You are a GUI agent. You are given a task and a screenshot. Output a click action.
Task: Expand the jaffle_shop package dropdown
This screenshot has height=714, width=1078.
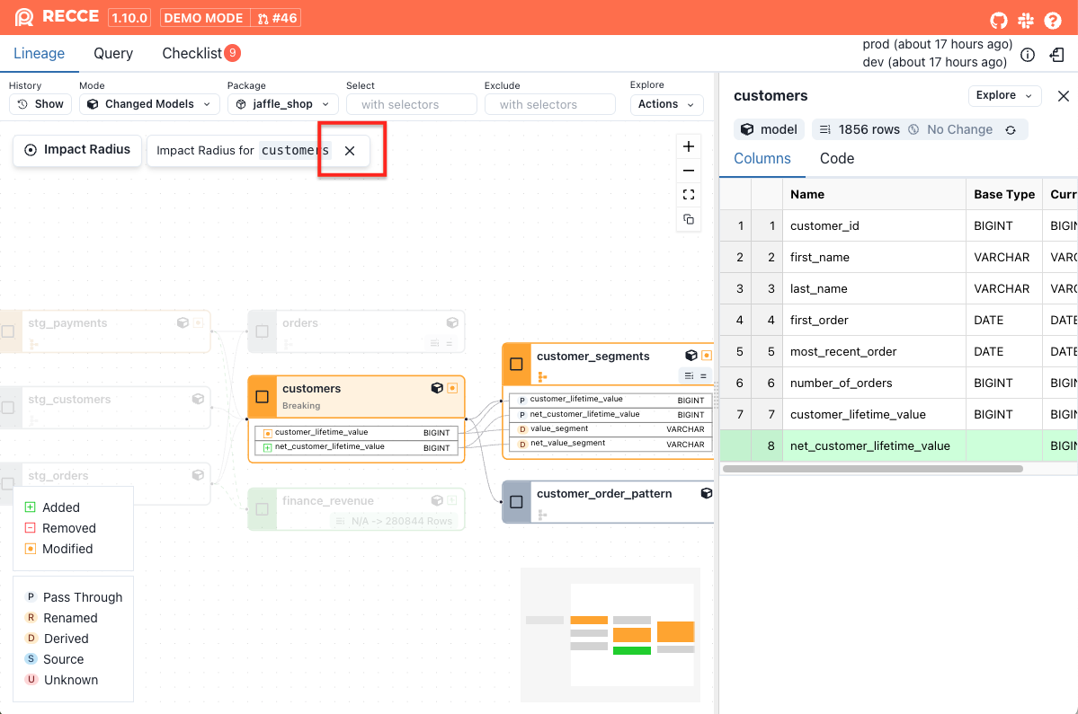(282, 104)
